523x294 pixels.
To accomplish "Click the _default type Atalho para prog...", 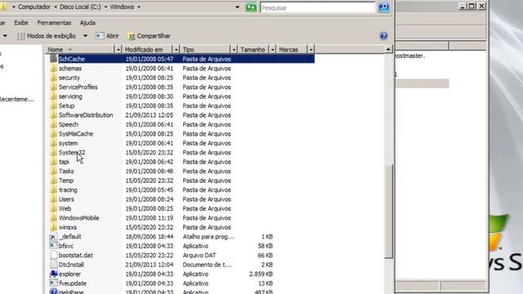I will click(208, 237).
